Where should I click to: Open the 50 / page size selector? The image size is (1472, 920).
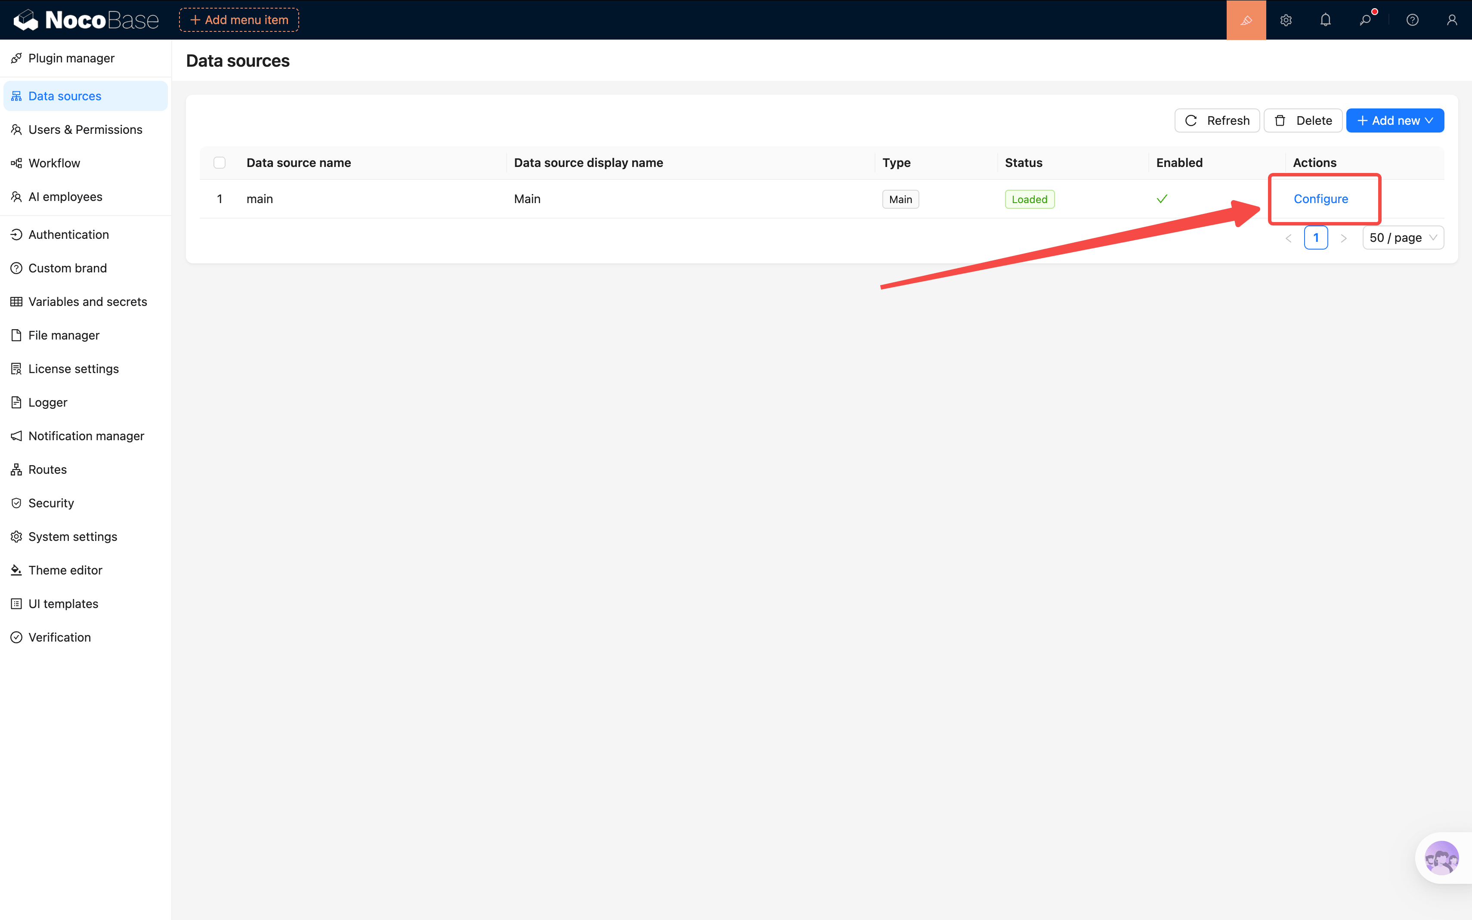click(1403, 238)
